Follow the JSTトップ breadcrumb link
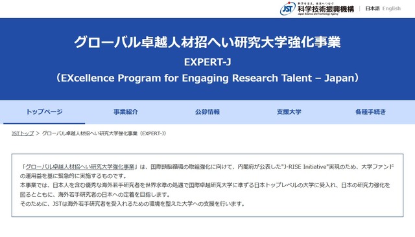The image size is (415, 237). pyautogui.click(x=23, y=133)
